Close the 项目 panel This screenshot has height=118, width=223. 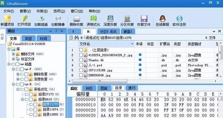pos(62,31)
